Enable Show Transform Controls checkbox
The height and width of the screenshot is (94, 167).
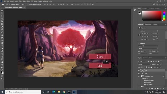(x=28, y=4)
